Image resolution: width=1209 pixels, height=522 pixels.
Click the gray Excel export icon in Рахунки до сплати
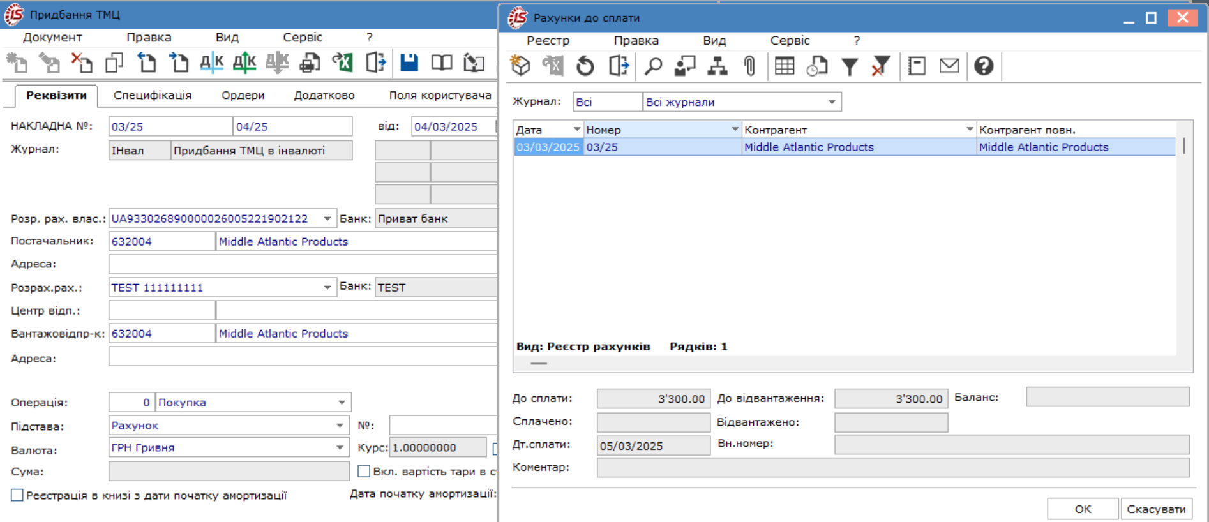[x=553, y=66]
